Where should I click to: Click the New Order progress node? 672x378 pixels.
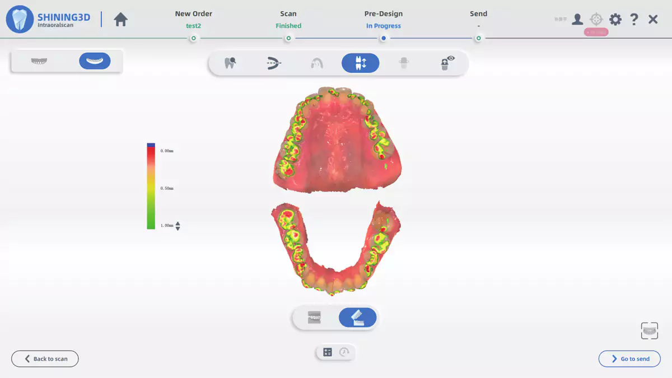[x=193, y=38]
